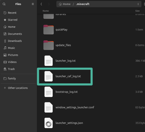Click the music note icon
The width and height of the screenshot is (145, 132).
click(5, 48)
